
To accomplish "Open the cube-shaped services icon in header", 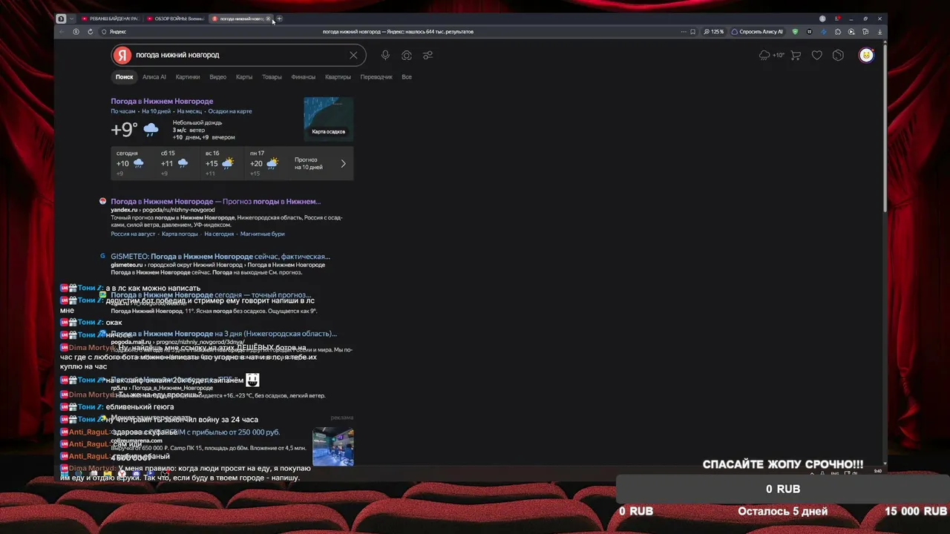I will pos(838,55).
